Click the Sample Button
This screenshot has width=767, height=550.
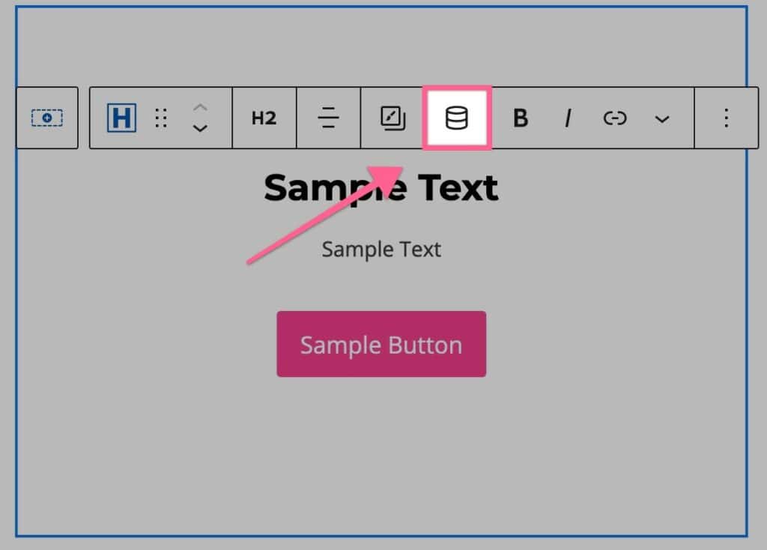click(x=381, y=344)
